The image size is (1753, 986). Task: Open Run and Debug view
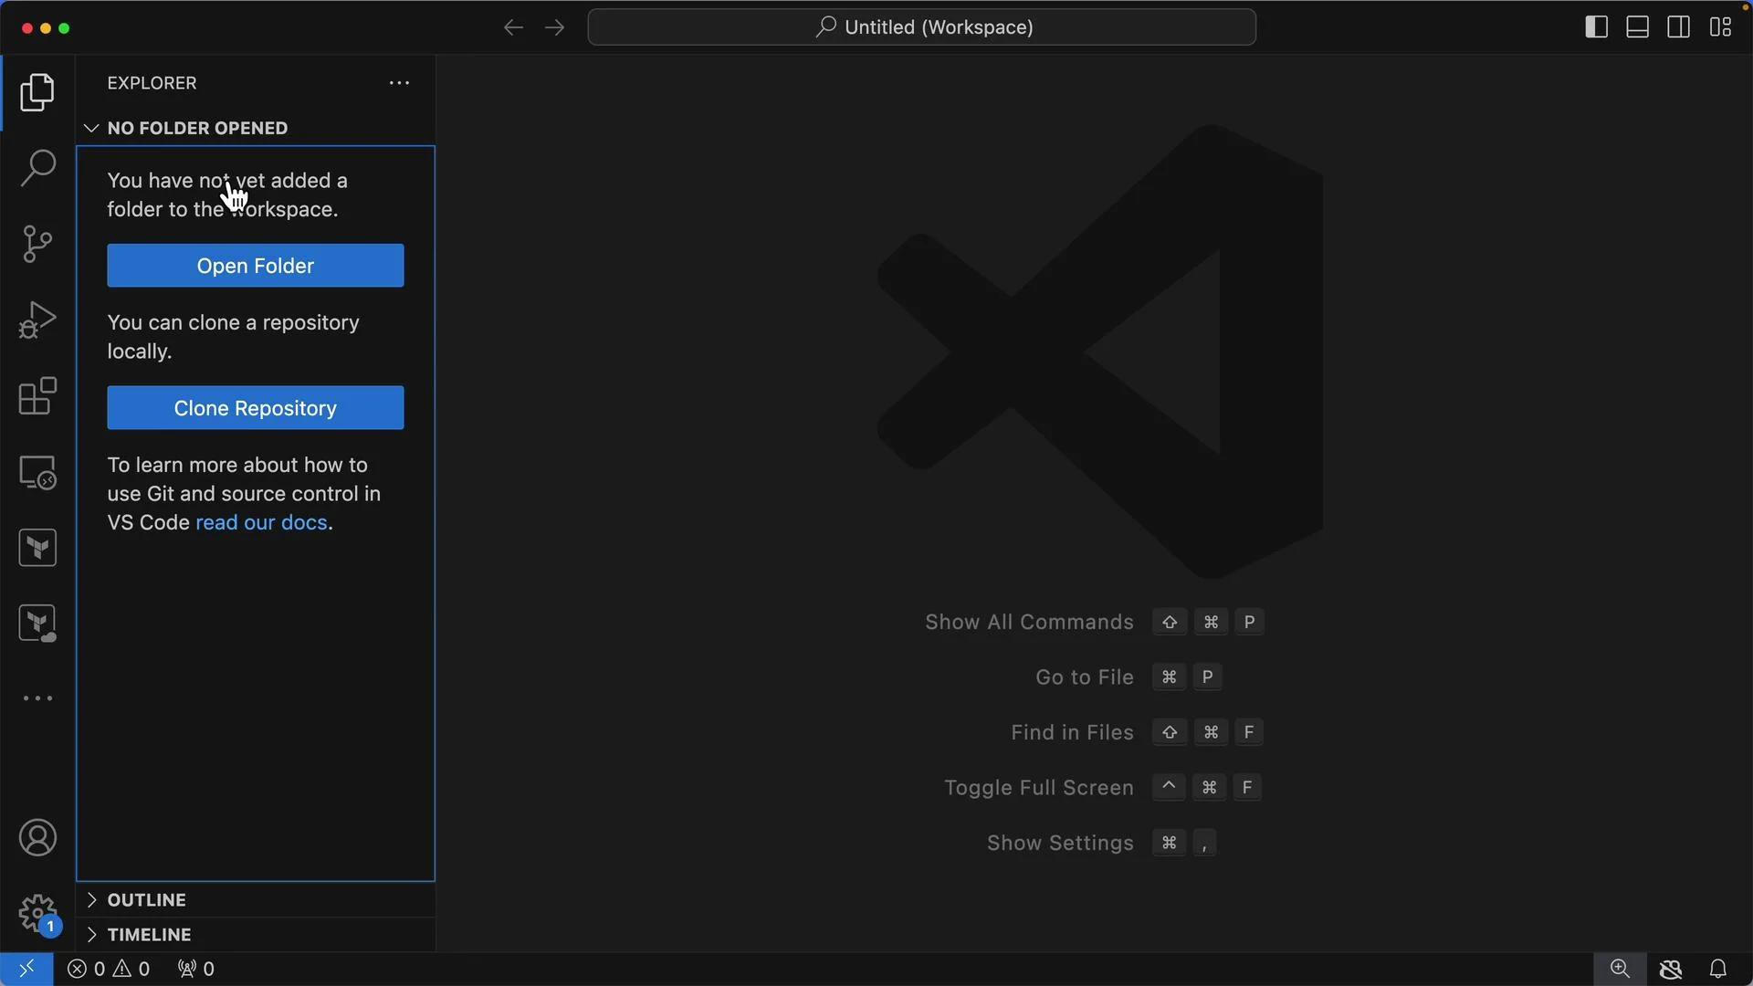pos(37,320)
